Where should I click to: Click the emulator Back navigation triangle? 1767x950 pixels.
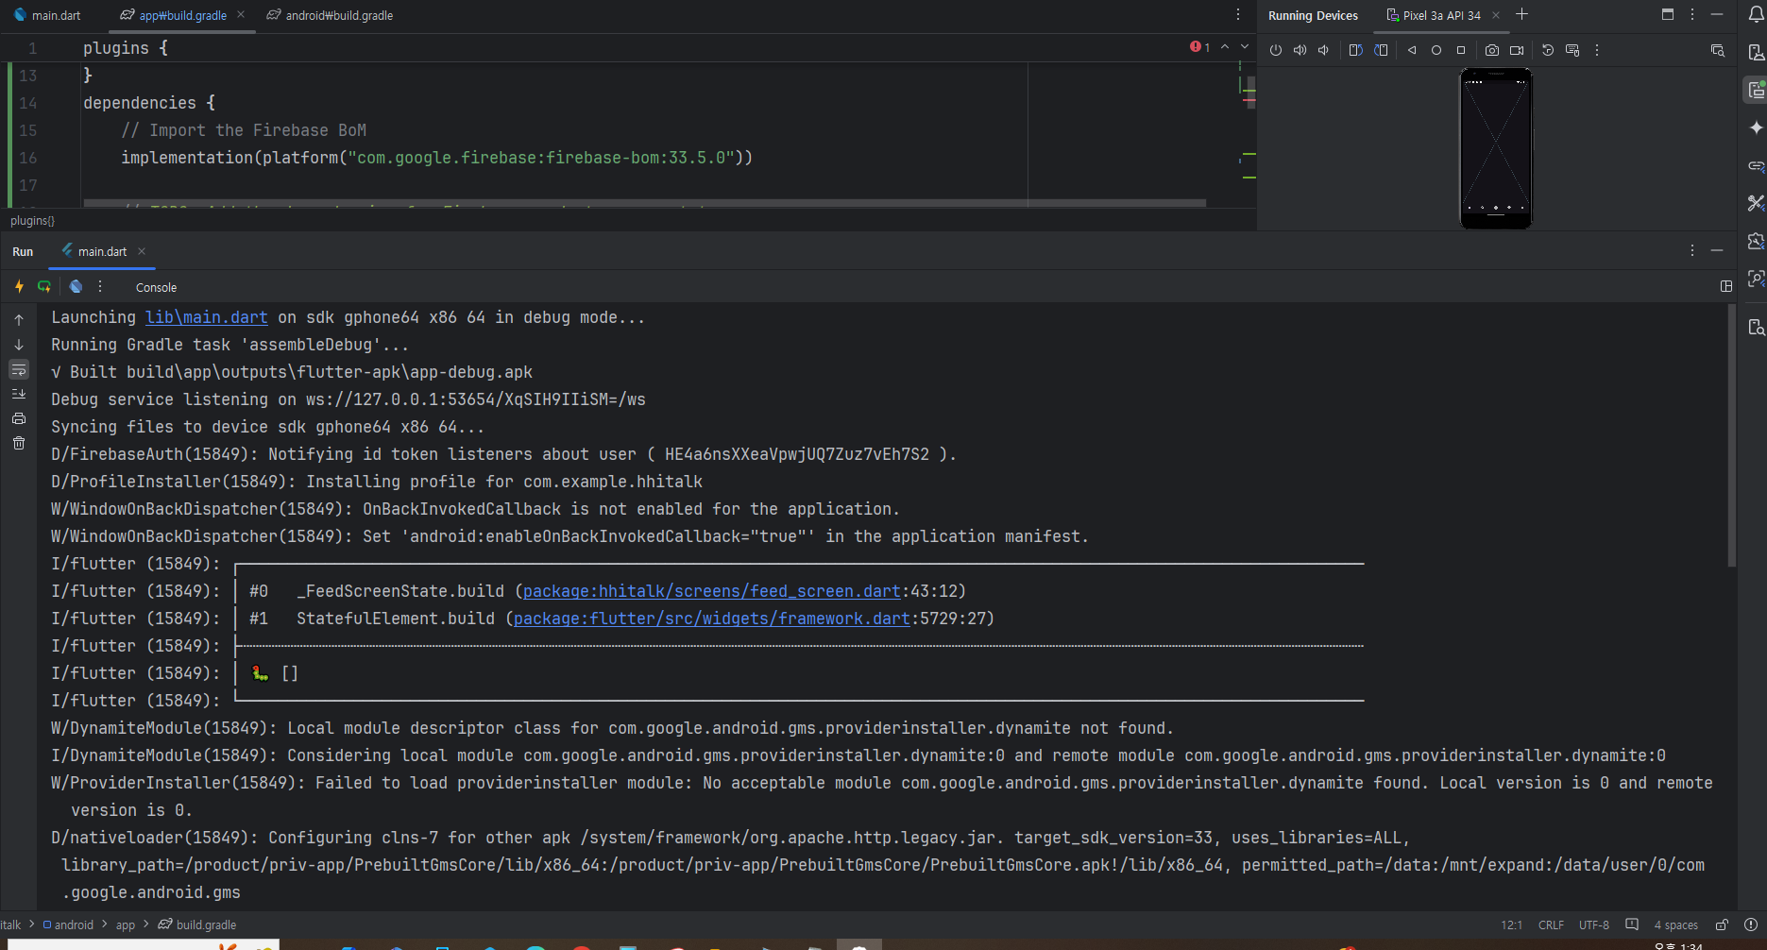[x=1412, y=50]
